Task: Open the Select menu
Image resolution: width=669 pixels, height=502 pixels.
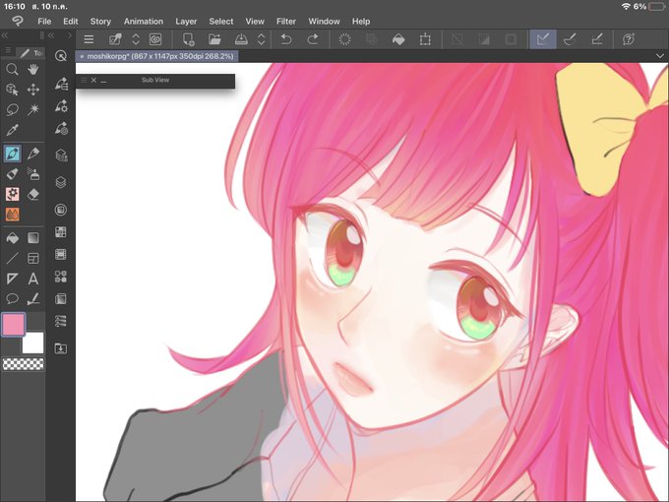Action: pyautogui.click(x=221, y=22)
